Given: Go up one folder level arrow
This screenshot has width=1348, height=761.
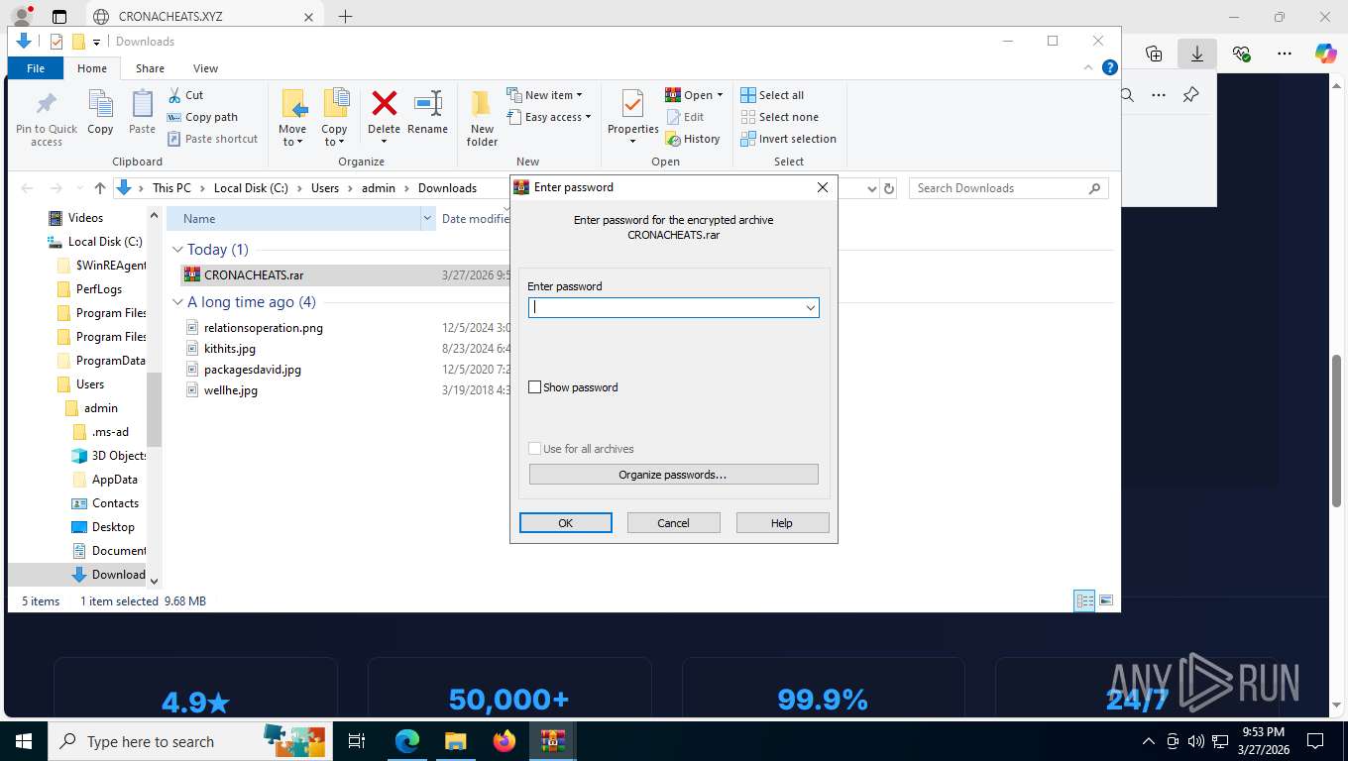Looking at the screenshot, I should 100,188.
